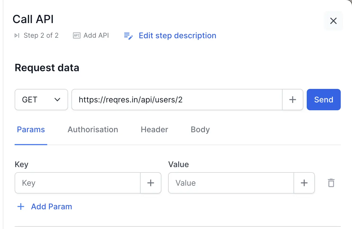The height and width of the screenshot is (229, 352).
Task: Open the Body tab
Action: coord(200,130)
